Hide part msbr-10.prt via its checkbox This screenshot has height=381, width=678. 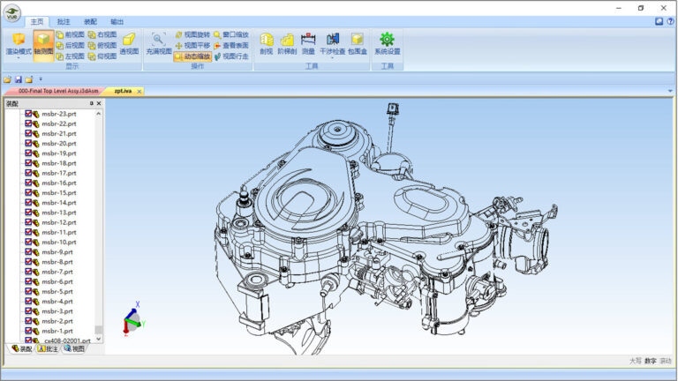28,242
